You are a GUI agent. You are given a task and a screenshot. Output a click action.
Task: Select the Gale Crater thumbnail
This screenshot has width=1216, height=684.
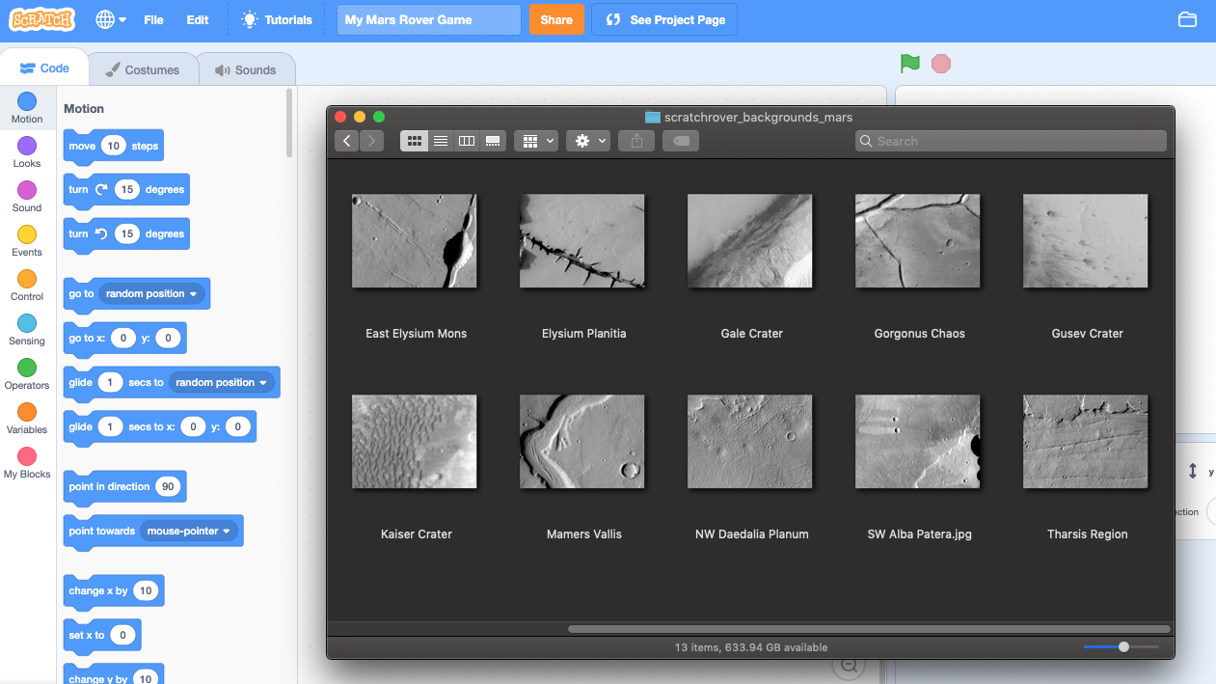tap(750, 240)
